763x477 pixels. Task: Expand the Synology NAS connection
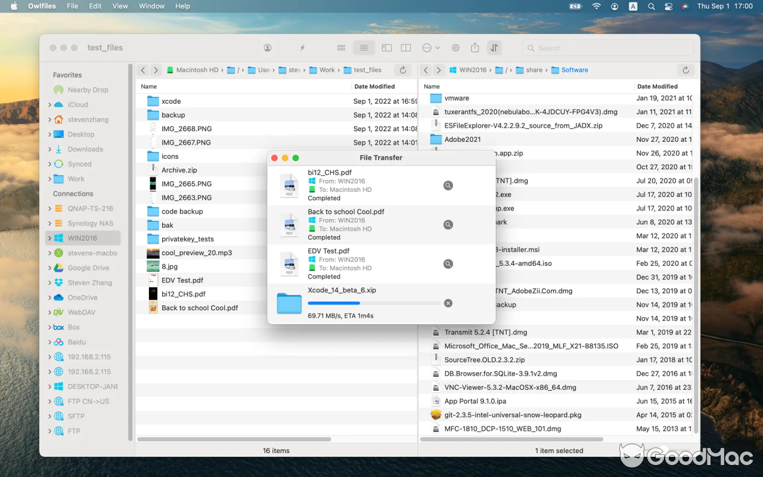50,223
